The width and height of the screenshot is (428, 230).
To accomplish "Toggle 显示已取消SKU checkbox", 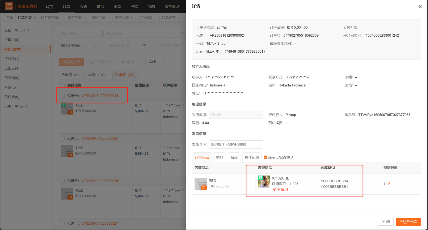I will coord(265,157).
